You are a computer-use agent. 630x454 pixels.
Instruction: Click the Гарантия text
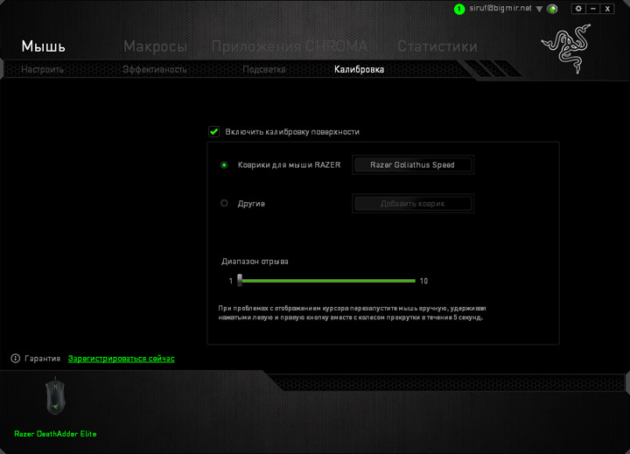click(x=43, y=359)
